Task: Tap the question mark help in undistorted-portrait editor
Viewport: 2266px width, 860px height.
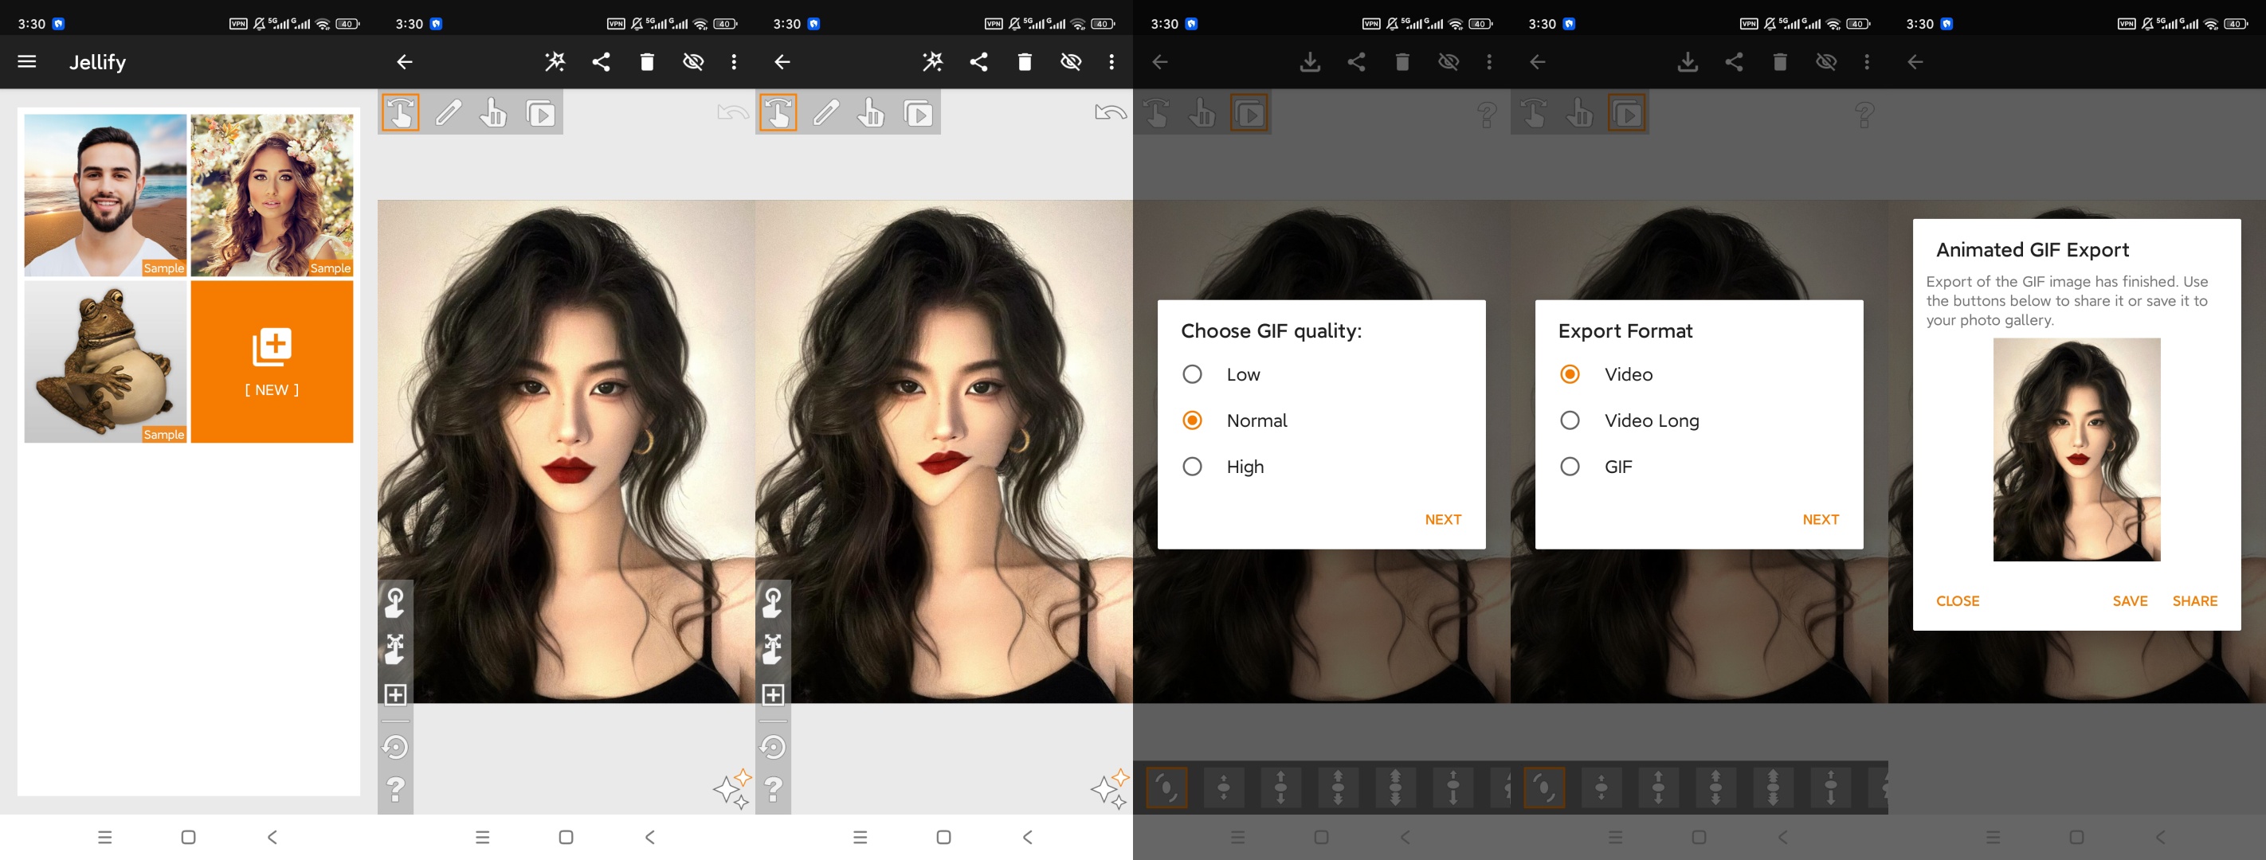Action: point(396,790)
